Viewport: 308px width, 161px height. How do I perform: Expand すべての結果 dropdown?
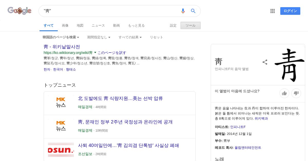pos(130,37)
